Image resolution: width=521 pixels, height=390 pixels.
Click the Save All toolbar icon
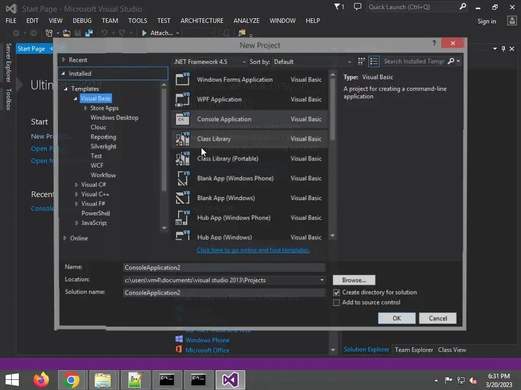pyautogui.click(x=89, y=33)
